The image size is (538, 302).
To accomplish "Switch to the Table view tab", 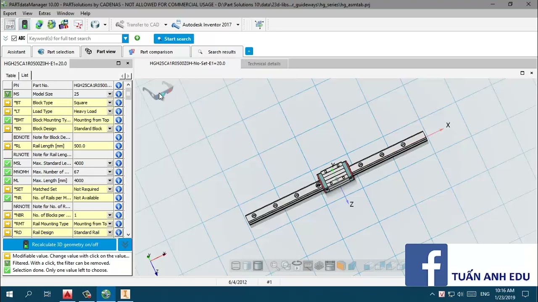I will [11, 75].
